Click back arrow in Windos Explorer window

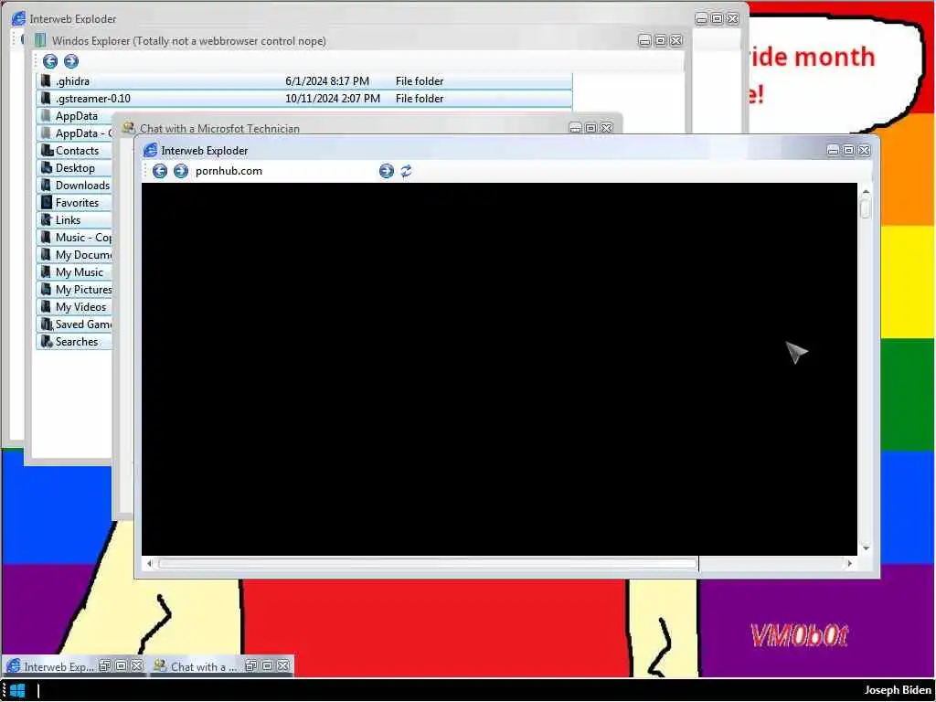click(x=50, y=61)
